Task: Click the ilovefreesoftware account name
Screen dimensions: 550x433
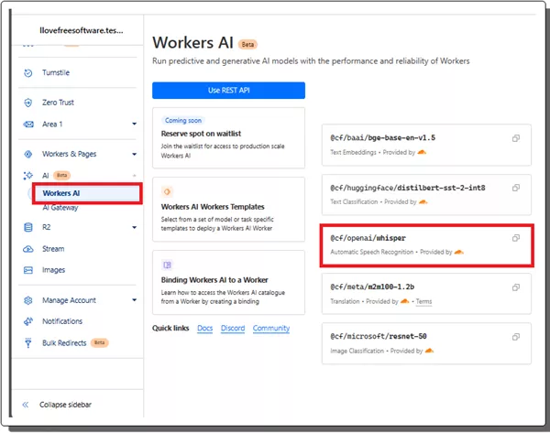Action: click(x=82, y=30)
